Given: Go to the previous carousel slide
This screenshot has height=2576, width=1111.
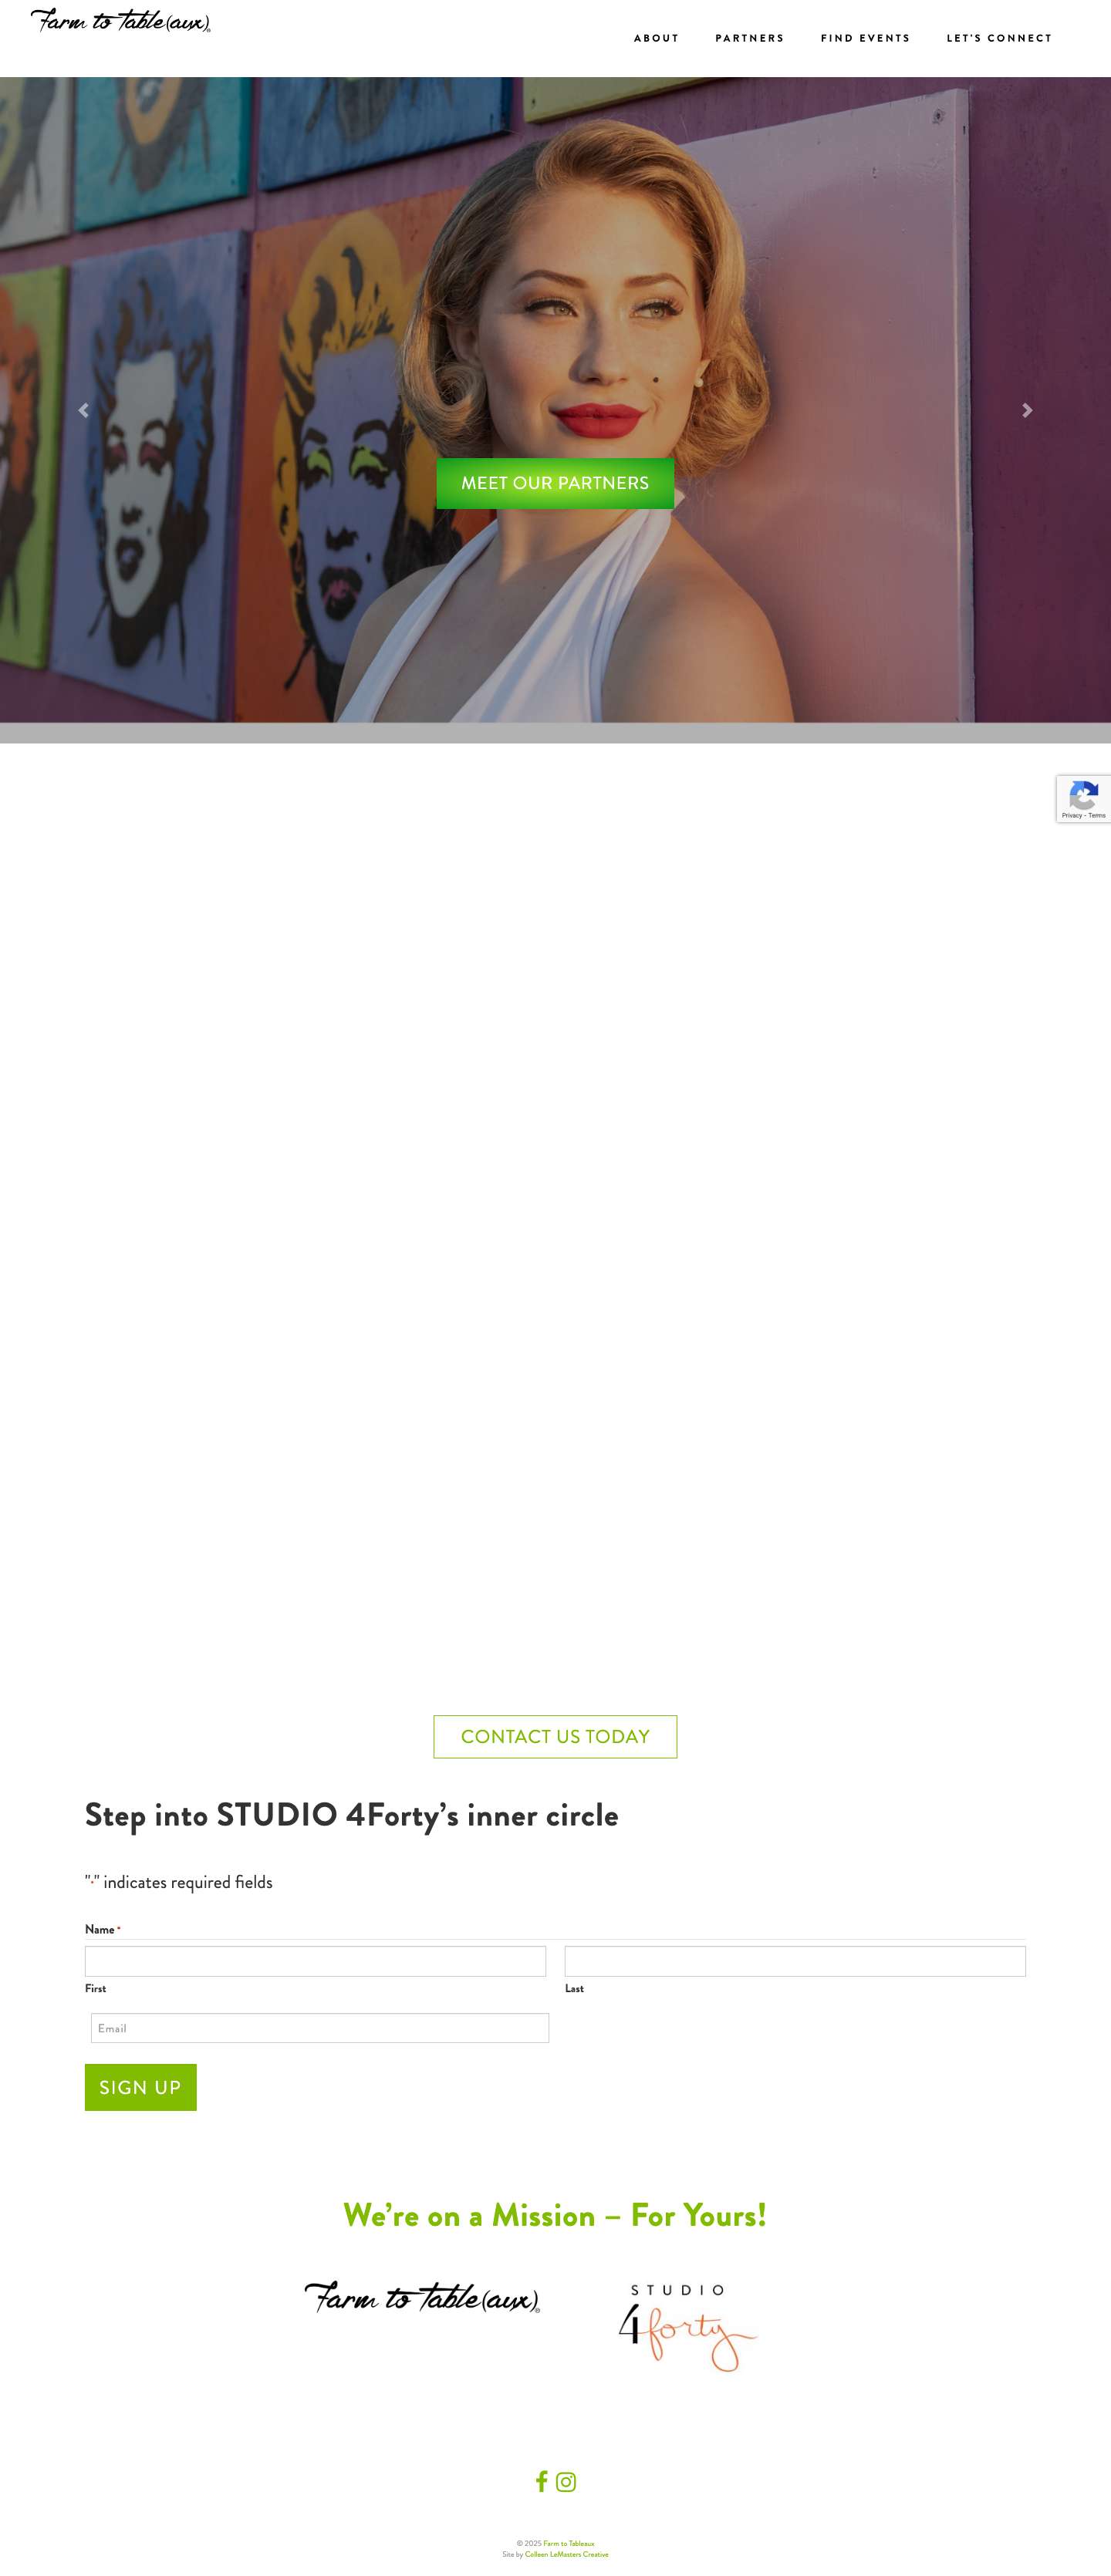Looking at the screenshot, I should [83, 410].
